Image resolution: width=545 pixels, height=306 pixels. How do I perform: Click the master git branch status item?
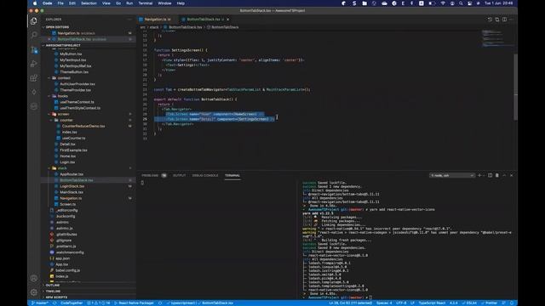coord(40,303)
